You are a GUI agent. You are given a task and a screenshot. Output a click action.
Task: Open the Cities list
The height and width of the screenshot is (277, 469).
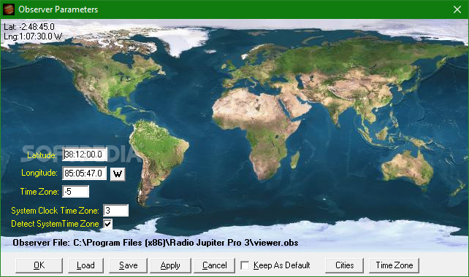(x=344, y=265)
